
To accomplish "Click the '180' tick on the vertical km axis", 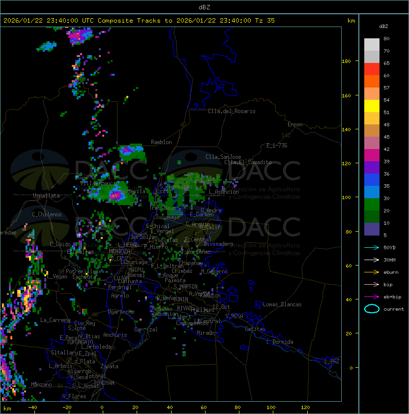I will pos(346,61).
